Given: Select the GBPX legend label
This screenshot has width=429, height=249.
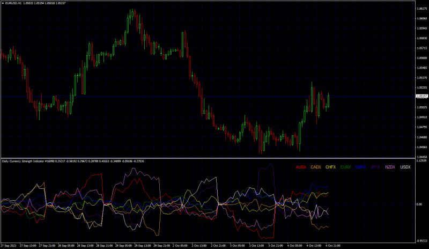Looking at the screenshot, I should pos(360,167).
